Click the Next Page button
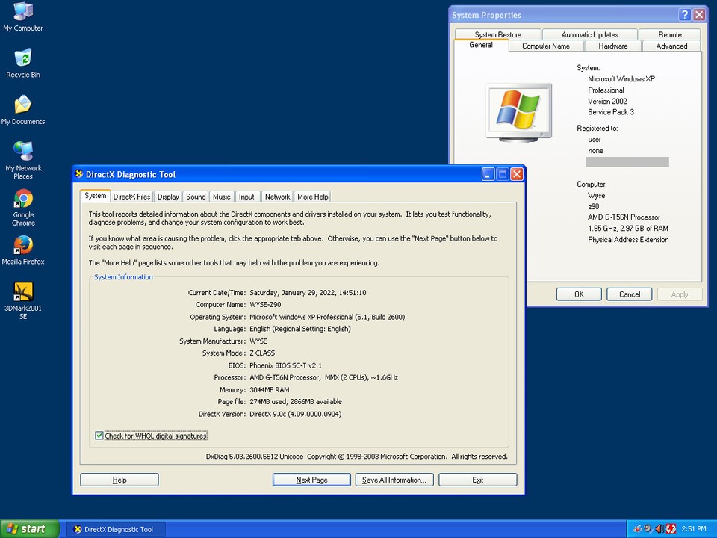 (311, 480)
